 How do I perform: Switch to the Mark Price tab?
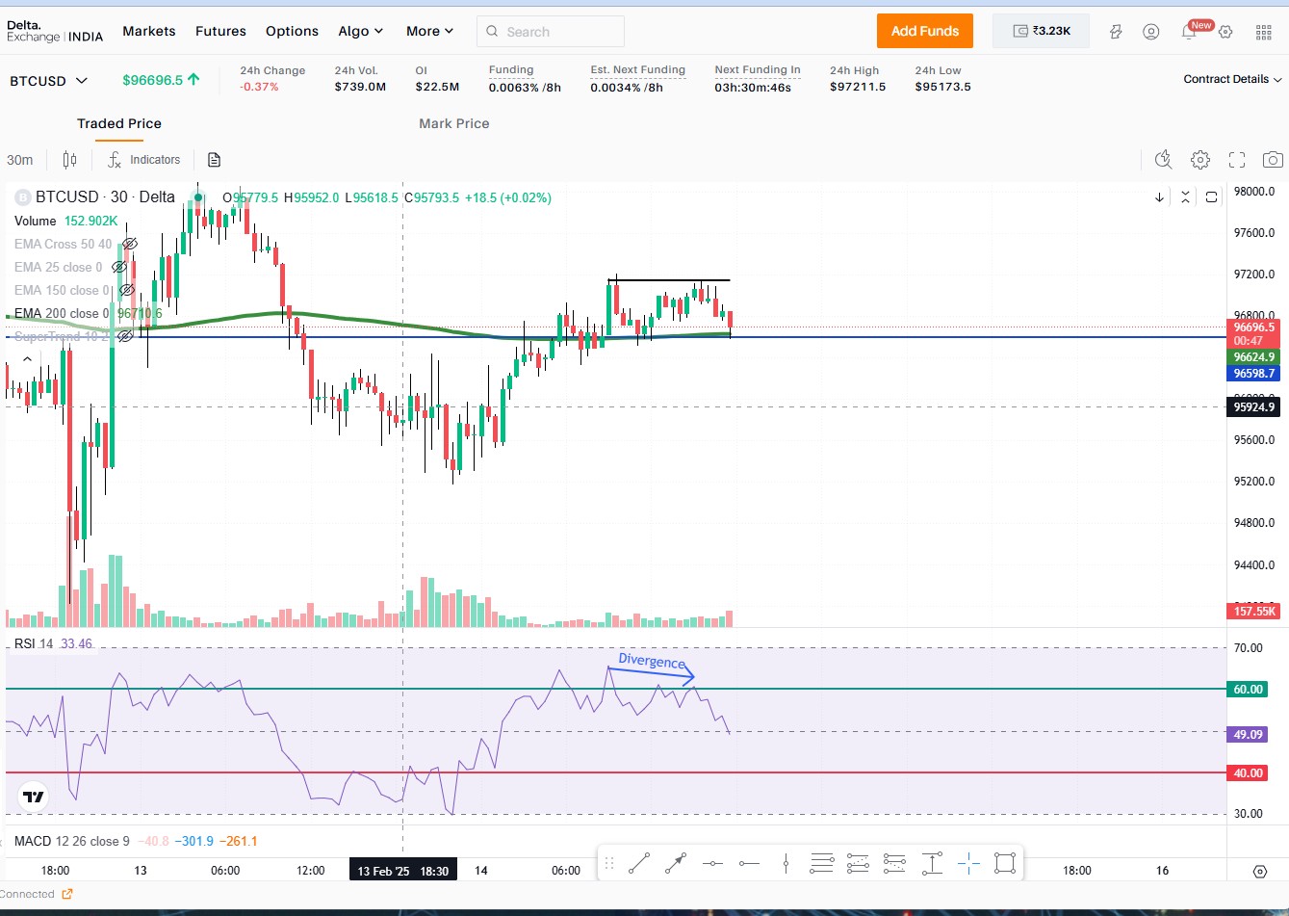click(453, 123)
